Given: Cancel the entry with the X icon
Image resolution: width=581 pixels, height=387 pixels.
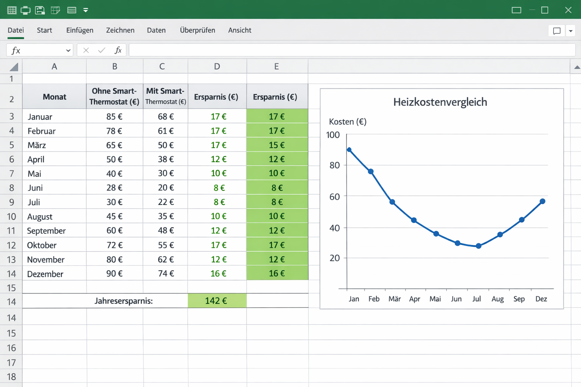Looking at the screenshot, I should (x=86, y=50).
